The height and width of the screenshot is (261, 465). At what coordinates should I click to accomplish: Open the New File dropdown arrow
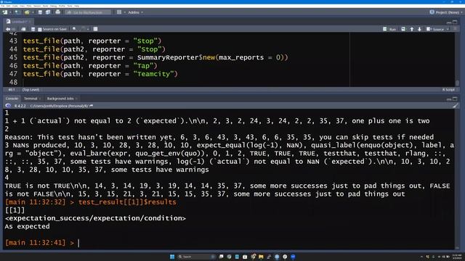point(9,12)
